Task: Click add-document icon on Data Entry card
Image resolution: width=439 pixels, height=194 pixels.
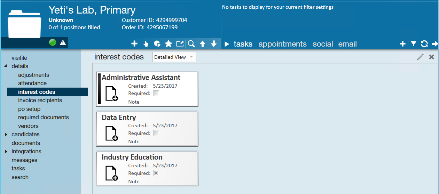Action: coord(111,134)
